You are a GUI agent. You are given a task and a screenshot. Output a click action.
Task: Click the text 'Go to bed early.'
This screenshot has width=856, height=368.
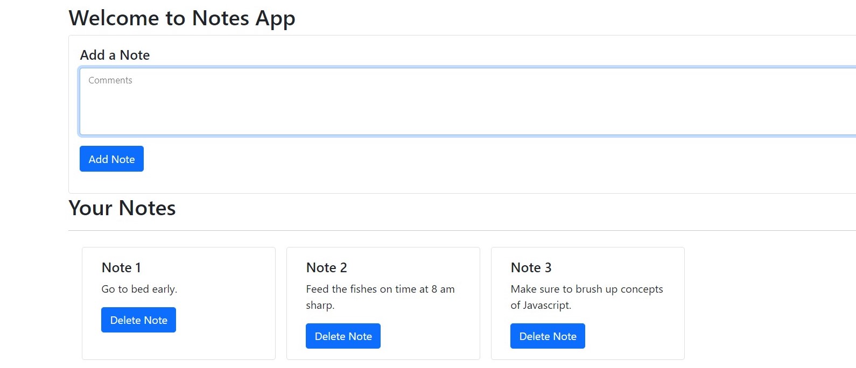139,289
